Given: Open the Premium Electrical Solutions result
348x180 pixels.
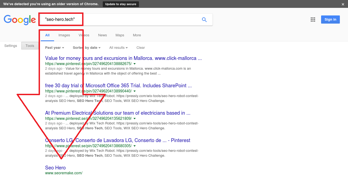Looking at the screenshot, I should [118, 113].
